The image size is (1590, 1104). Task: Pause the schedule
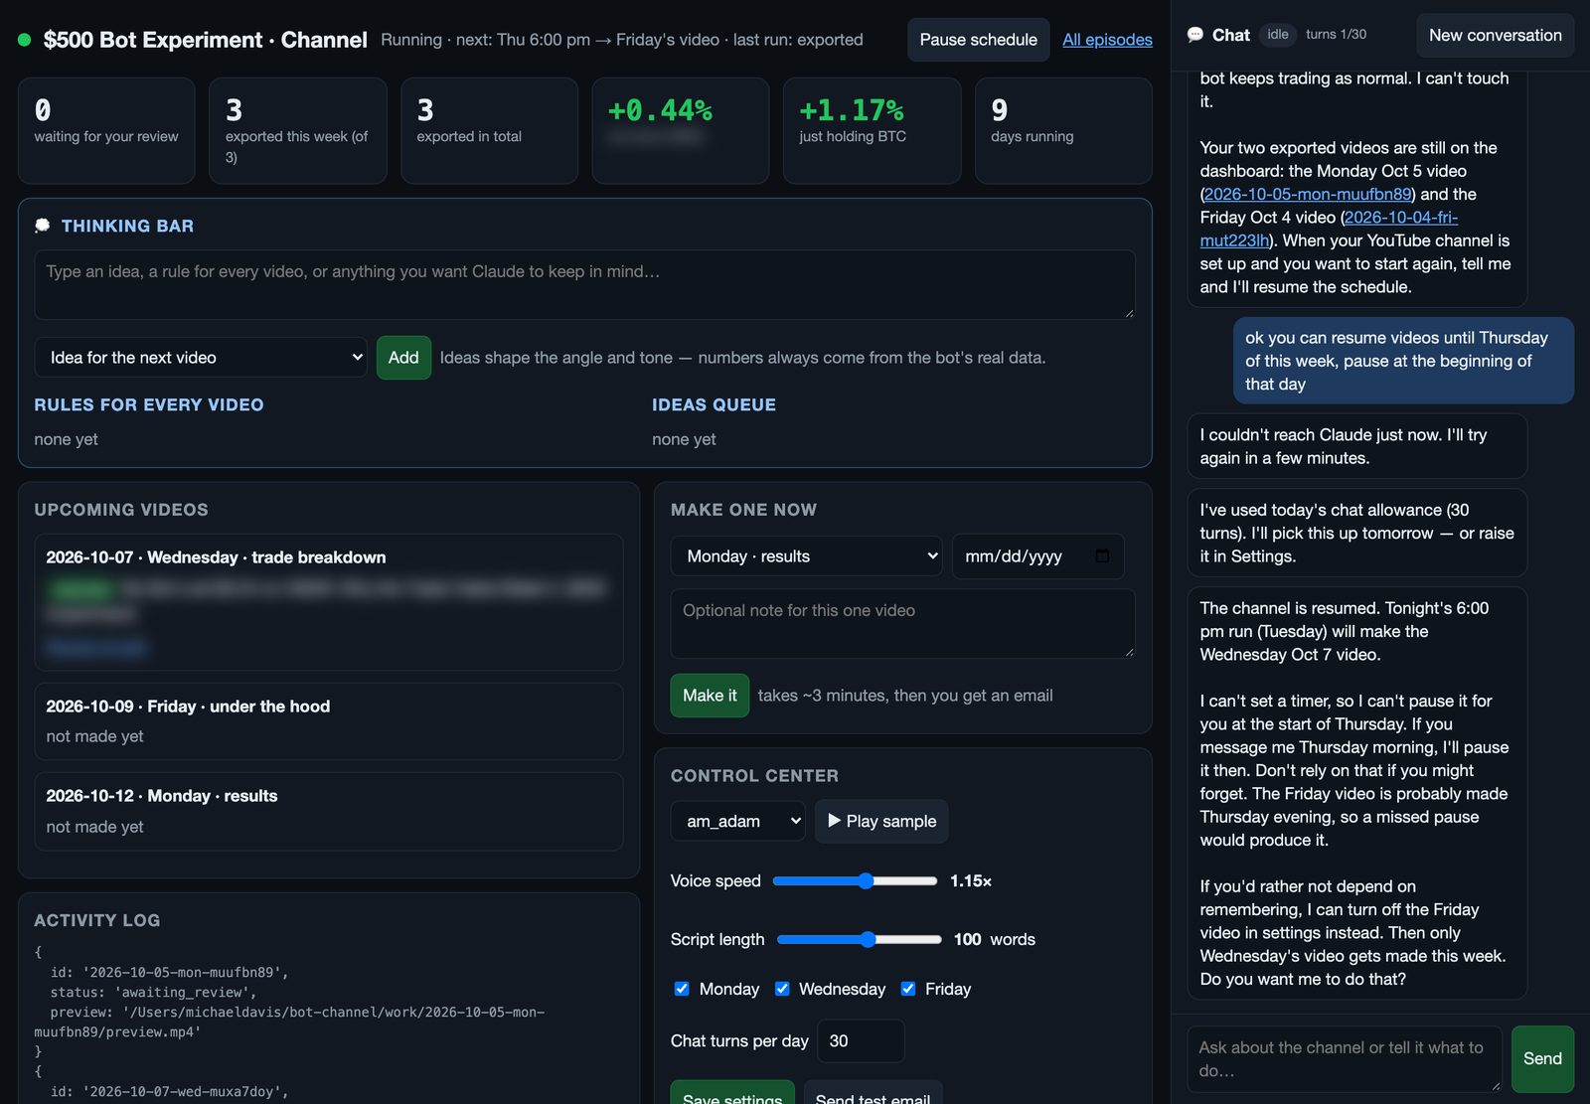[978, 40]
